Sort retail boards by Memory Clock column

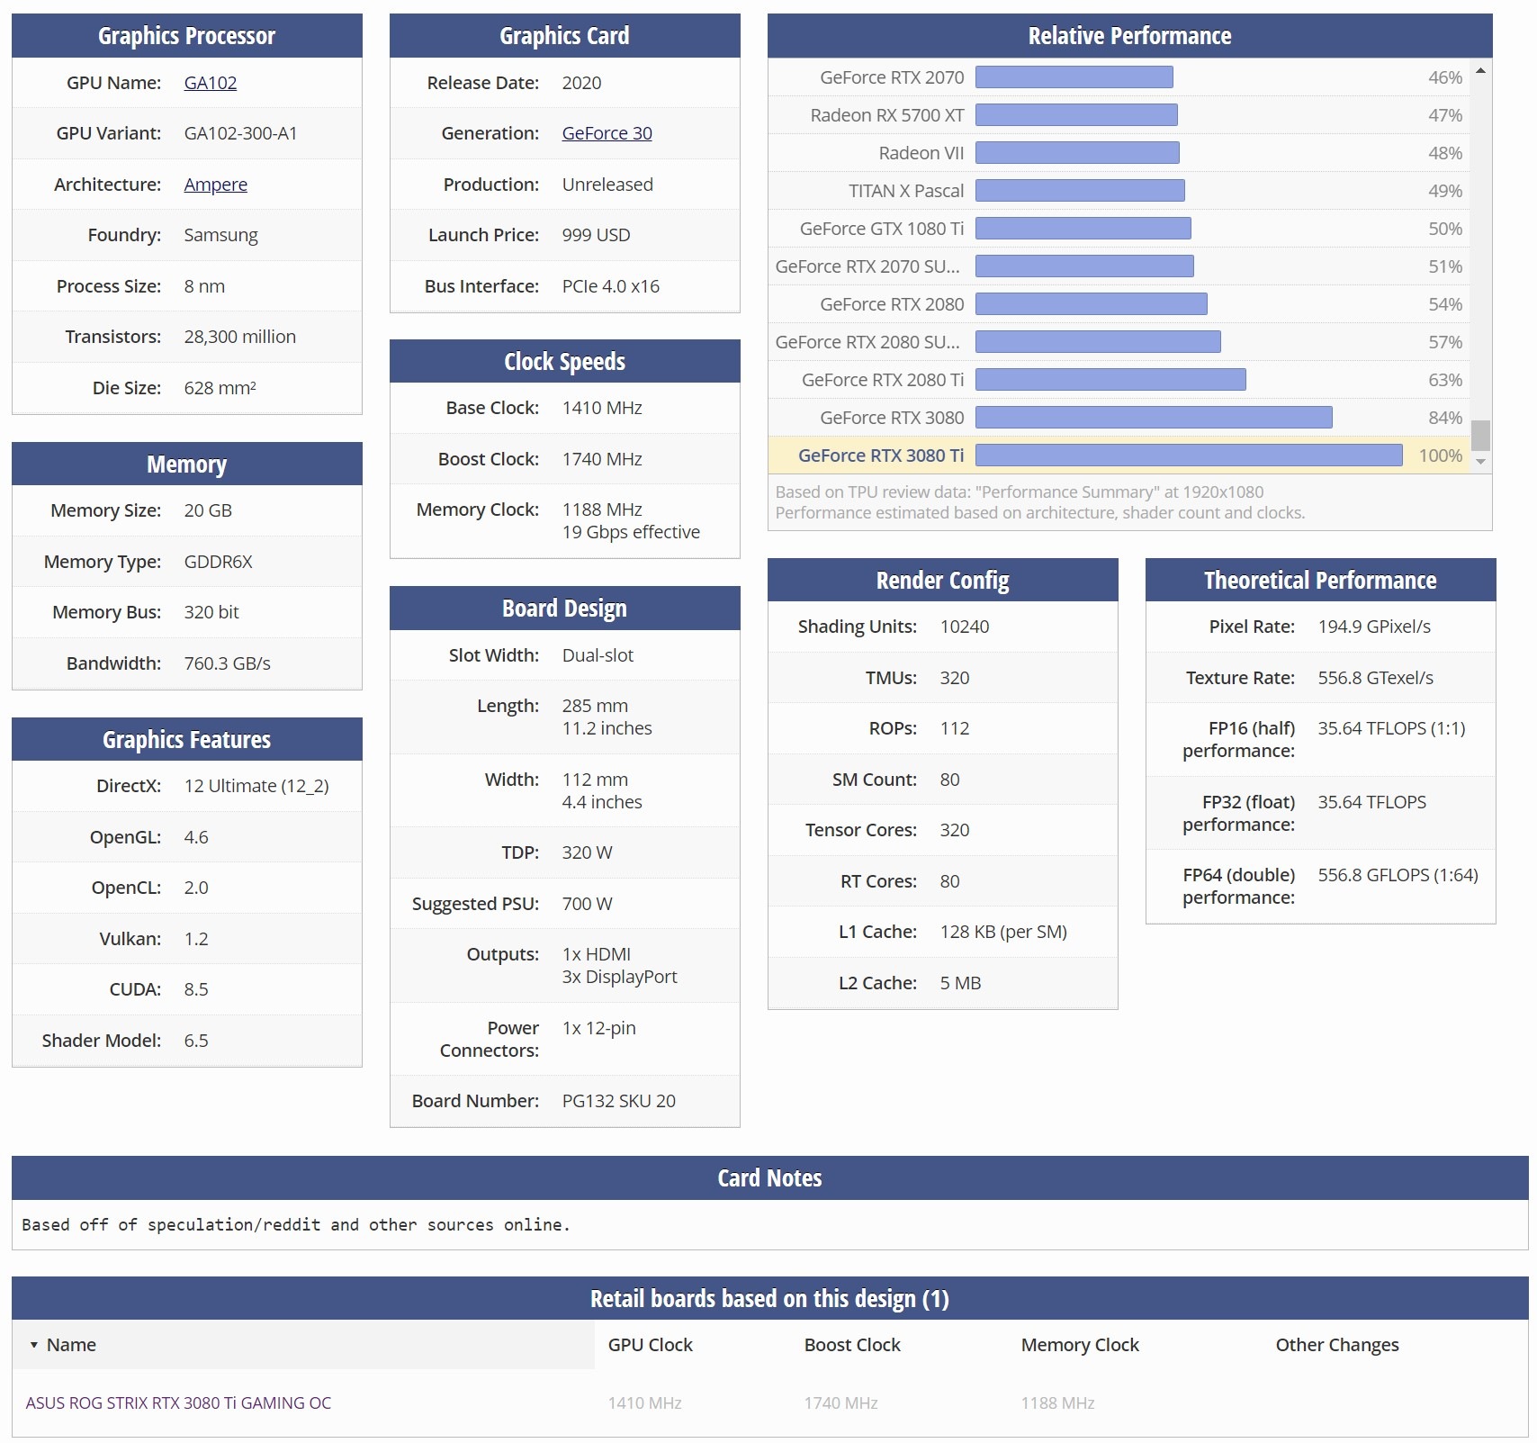click(x=1080, y=1345)
